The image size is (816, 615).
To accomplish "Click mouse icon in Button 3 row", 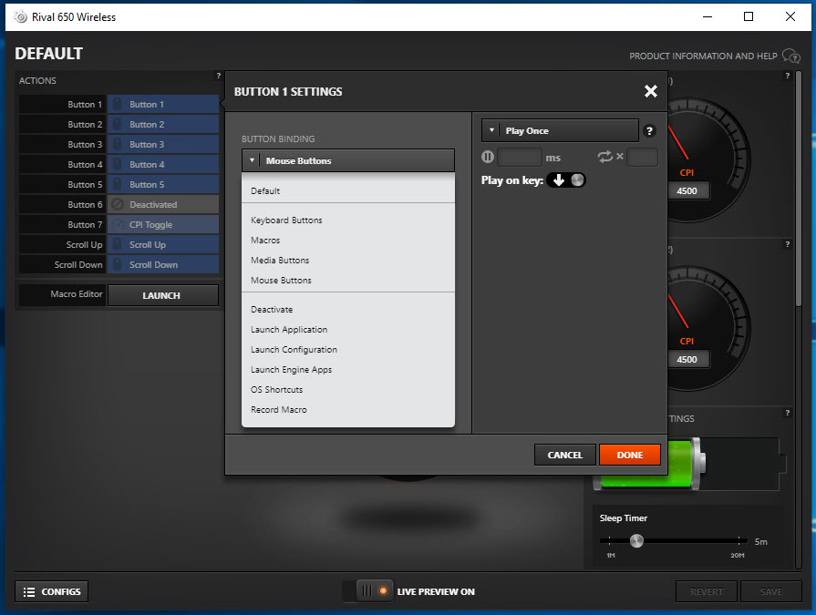I will tap(118, 145).
